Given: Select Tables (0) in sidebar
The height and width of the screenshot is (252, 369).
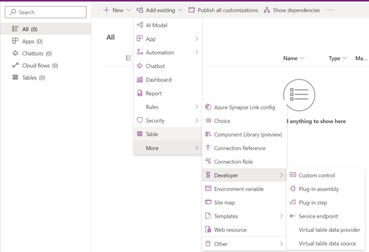Looking at the screenshot, I should (46, 77).
